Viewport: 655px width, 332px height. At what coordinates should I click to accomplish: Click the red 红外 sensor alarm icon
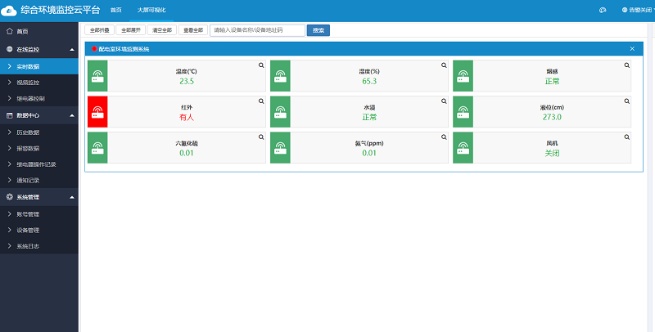point(97,112)
